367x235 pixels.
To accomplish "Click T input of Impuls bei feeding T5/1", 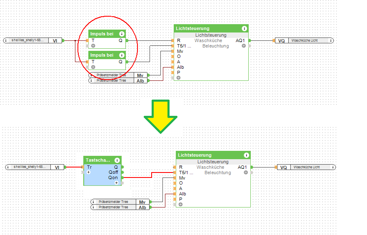I will pyautogui.click(x=93, y=62).
